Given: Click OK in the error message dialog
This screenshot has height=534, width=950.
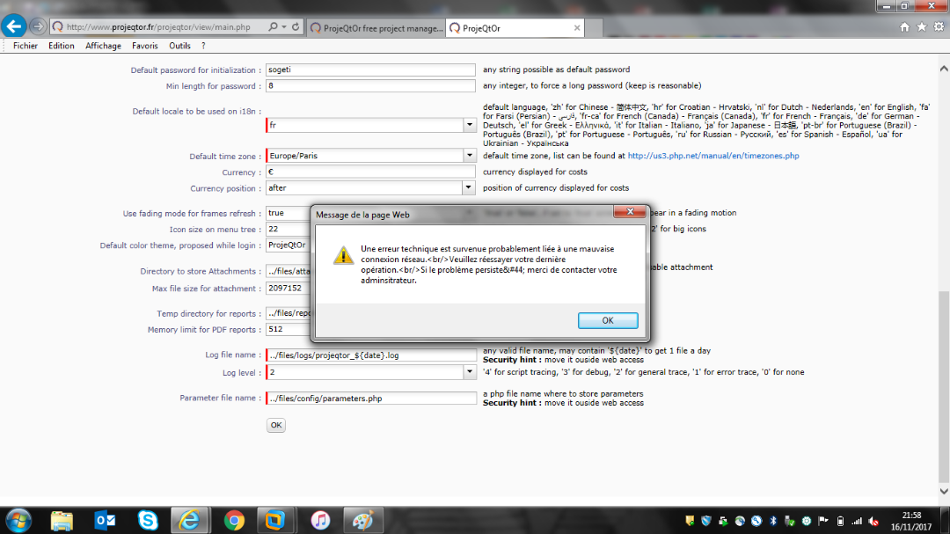Looking at the screenshot, I should pos(608,320).
